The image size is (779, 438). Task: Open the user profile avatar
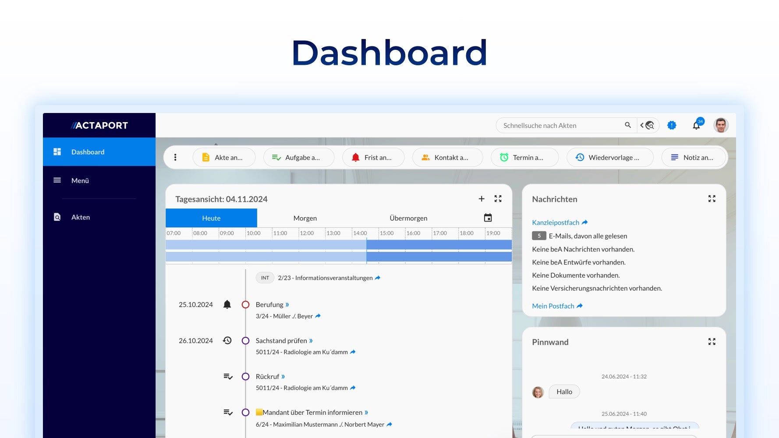click(x=721, y=125)
